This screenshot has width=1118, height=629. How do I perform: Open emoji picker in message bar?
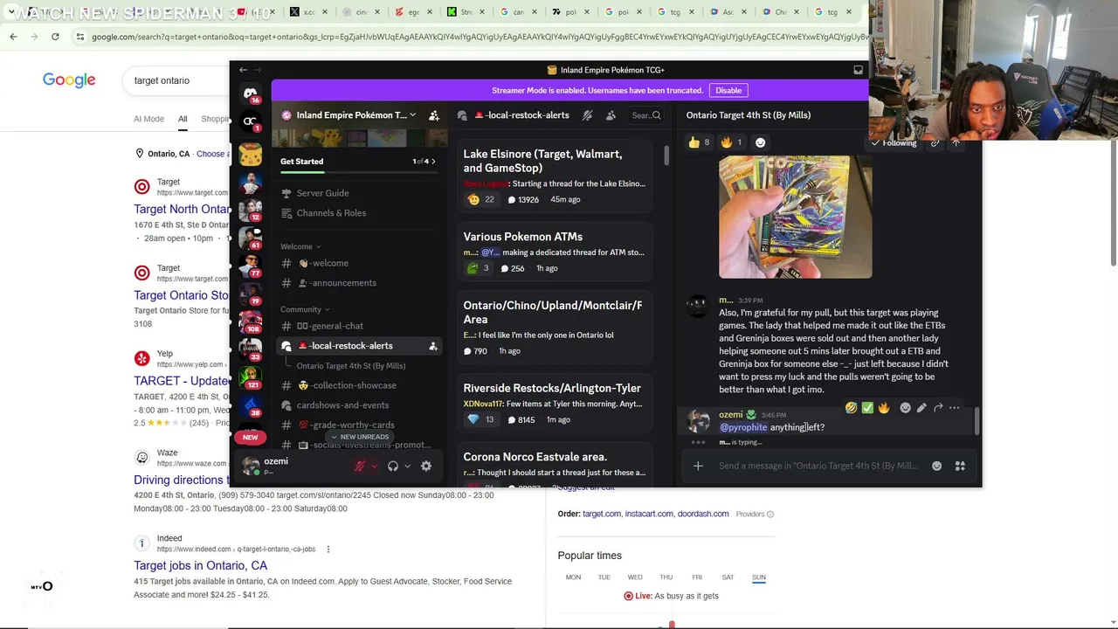pyautogui.click(x=936, y=466)
